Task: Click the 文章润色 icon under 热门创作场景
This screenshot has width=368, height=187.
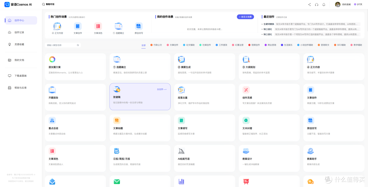Action: [x=98, y=26]
